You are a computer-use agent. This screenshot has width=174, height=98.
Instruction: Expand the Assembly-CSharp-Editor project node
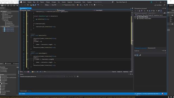[135, 19]
